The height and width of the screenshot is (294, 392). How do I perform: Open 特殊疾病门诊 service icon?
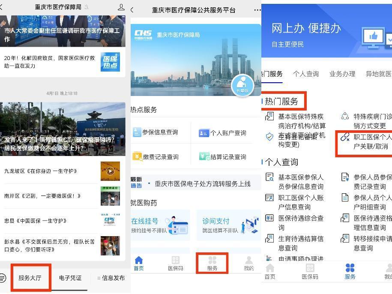(x=345, y=116)
